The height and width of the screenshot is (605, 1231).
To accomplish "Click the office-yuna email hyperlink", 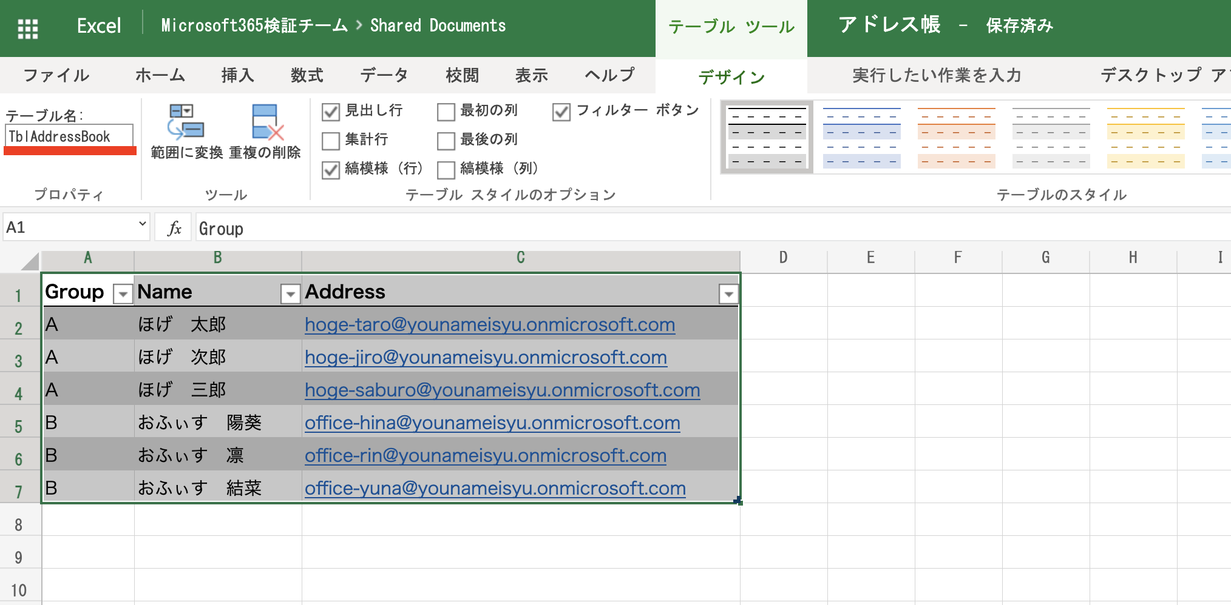I will 494,488.
